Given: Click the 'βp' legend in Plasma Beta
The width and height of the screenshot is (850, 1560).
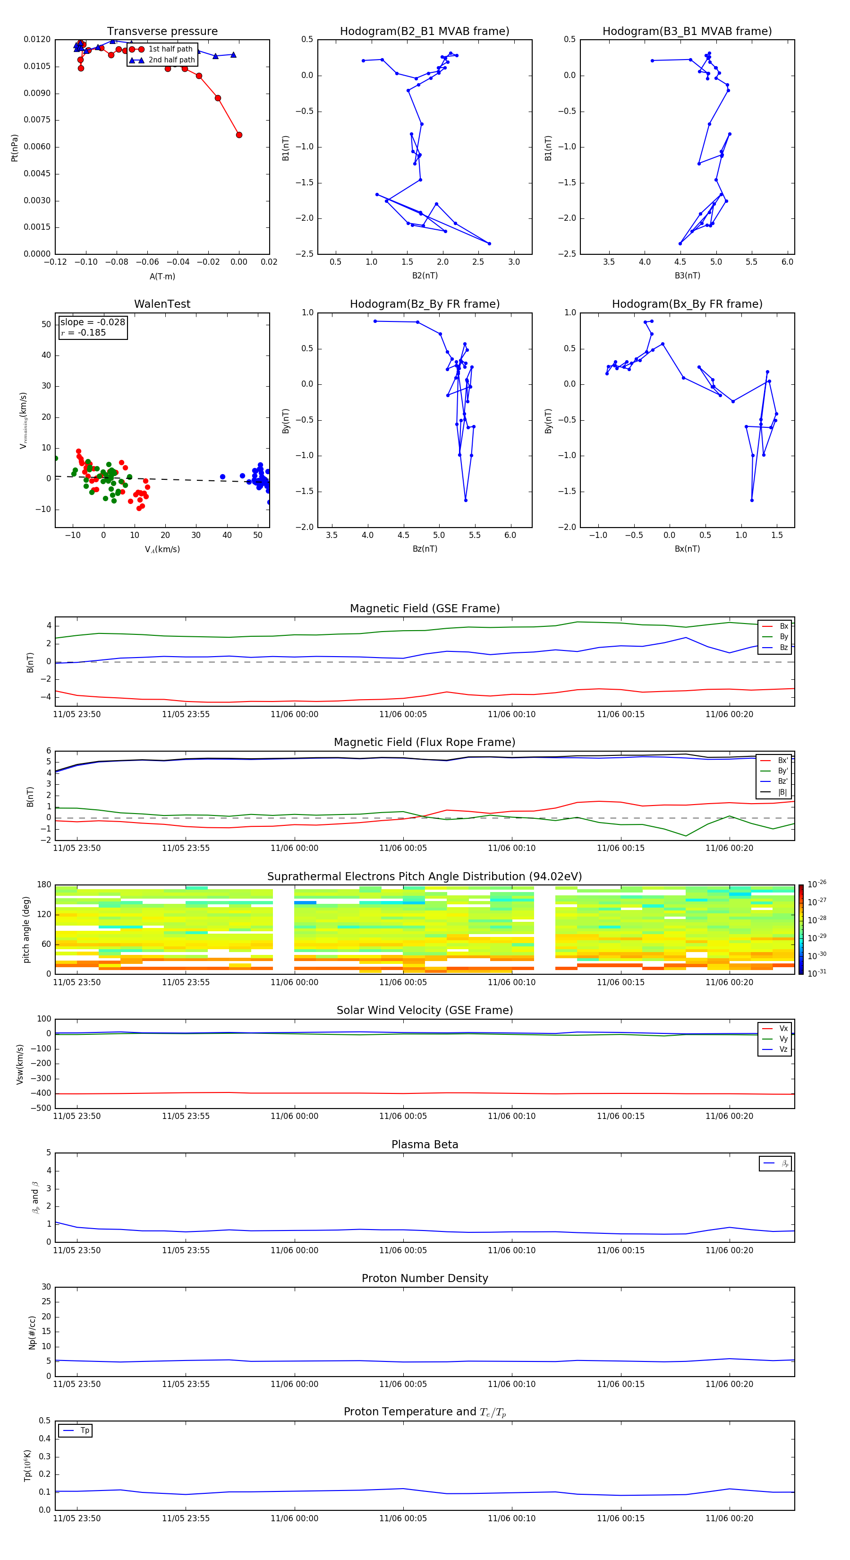Looking at the screenshot, I should [x=775, y=1163].
